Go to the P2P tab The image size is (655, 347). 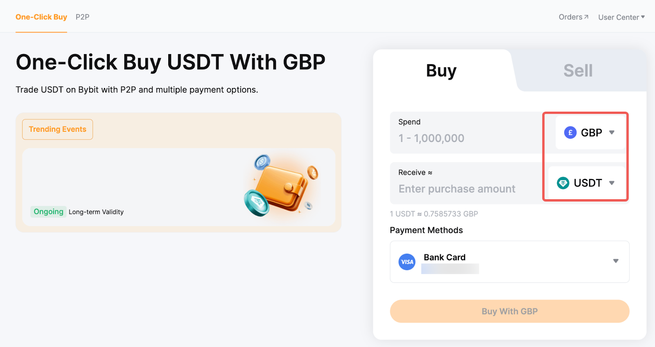pyautogui.click(x=82, y=17)
